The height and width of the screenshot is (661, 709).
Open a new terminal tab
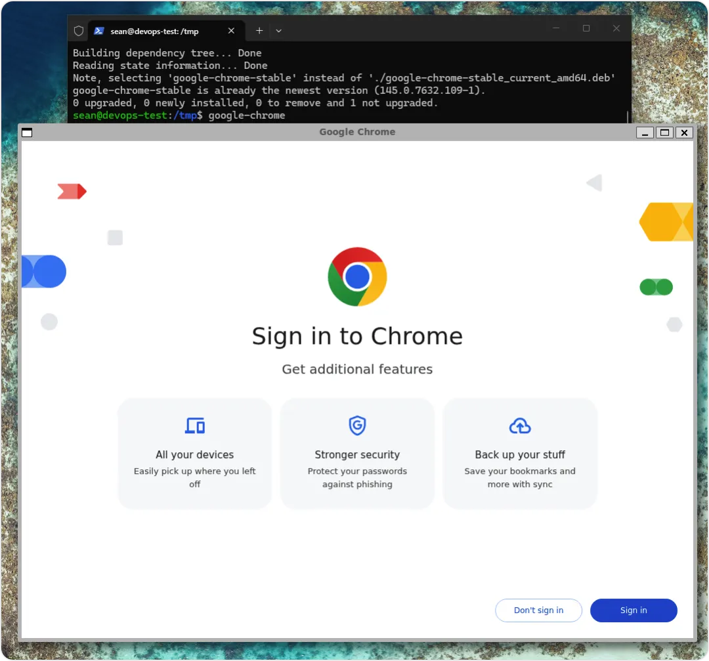click(259, 31)
